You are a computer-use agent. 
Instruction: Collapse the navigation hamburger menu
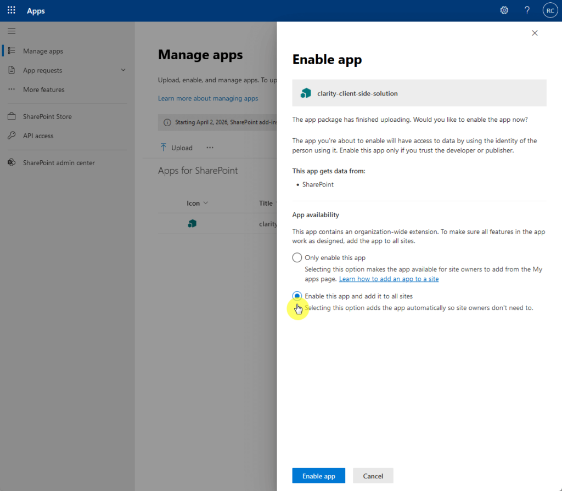(12, 31)
